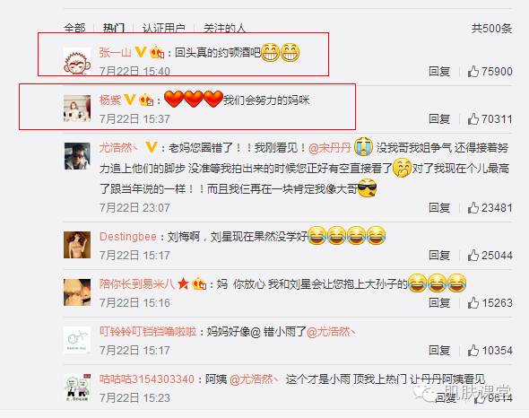The width and height of the screenshot is (529, 418).
Task: Thumbs-up Destingbee's comment (25044)
Action: tap(473, 255)
